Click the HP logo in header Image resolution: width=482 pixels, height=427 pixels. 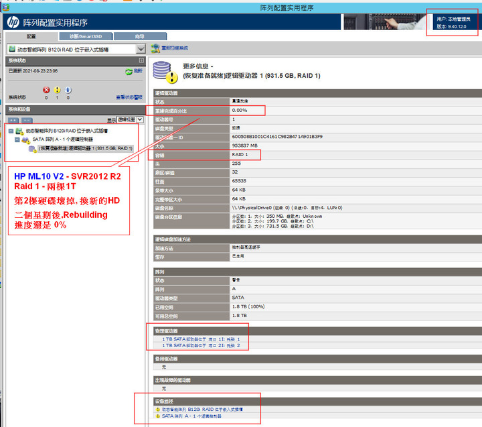tap(13, 22)
